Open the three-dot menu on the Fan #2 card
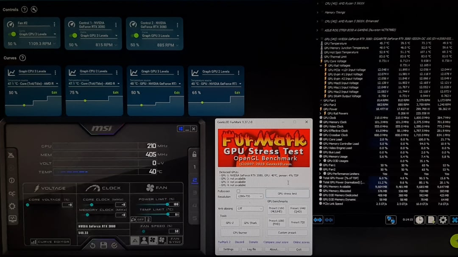The width and height of the screenshot is (458, 257). click(55, 24)
